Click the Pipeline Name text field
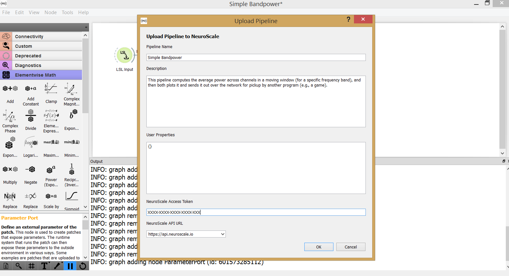This screenshot has height=276, width=509. click(256, 57)
